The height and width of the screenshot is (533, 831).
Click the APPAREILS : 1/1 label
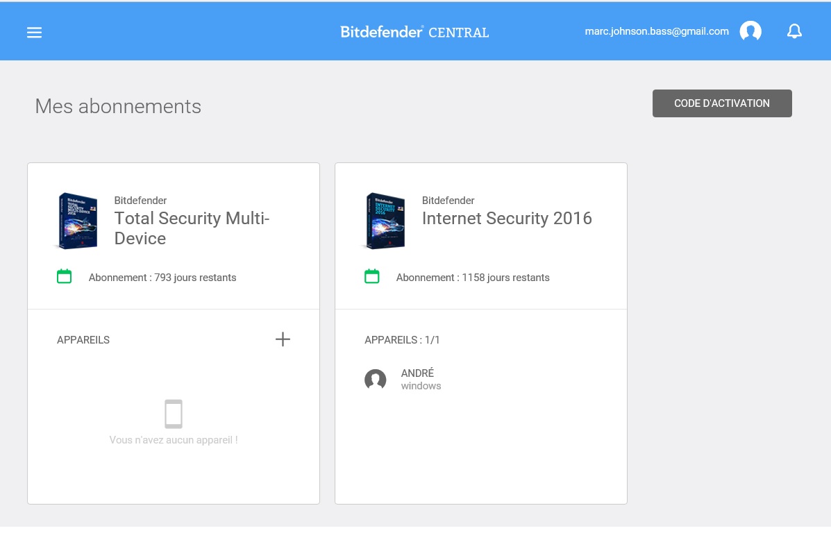[x=402, y=340]
